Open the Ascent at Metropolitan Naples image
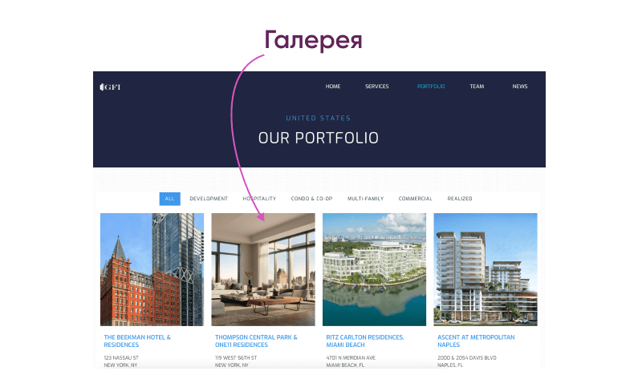642x383 pixels. click(x=486, y=269)
